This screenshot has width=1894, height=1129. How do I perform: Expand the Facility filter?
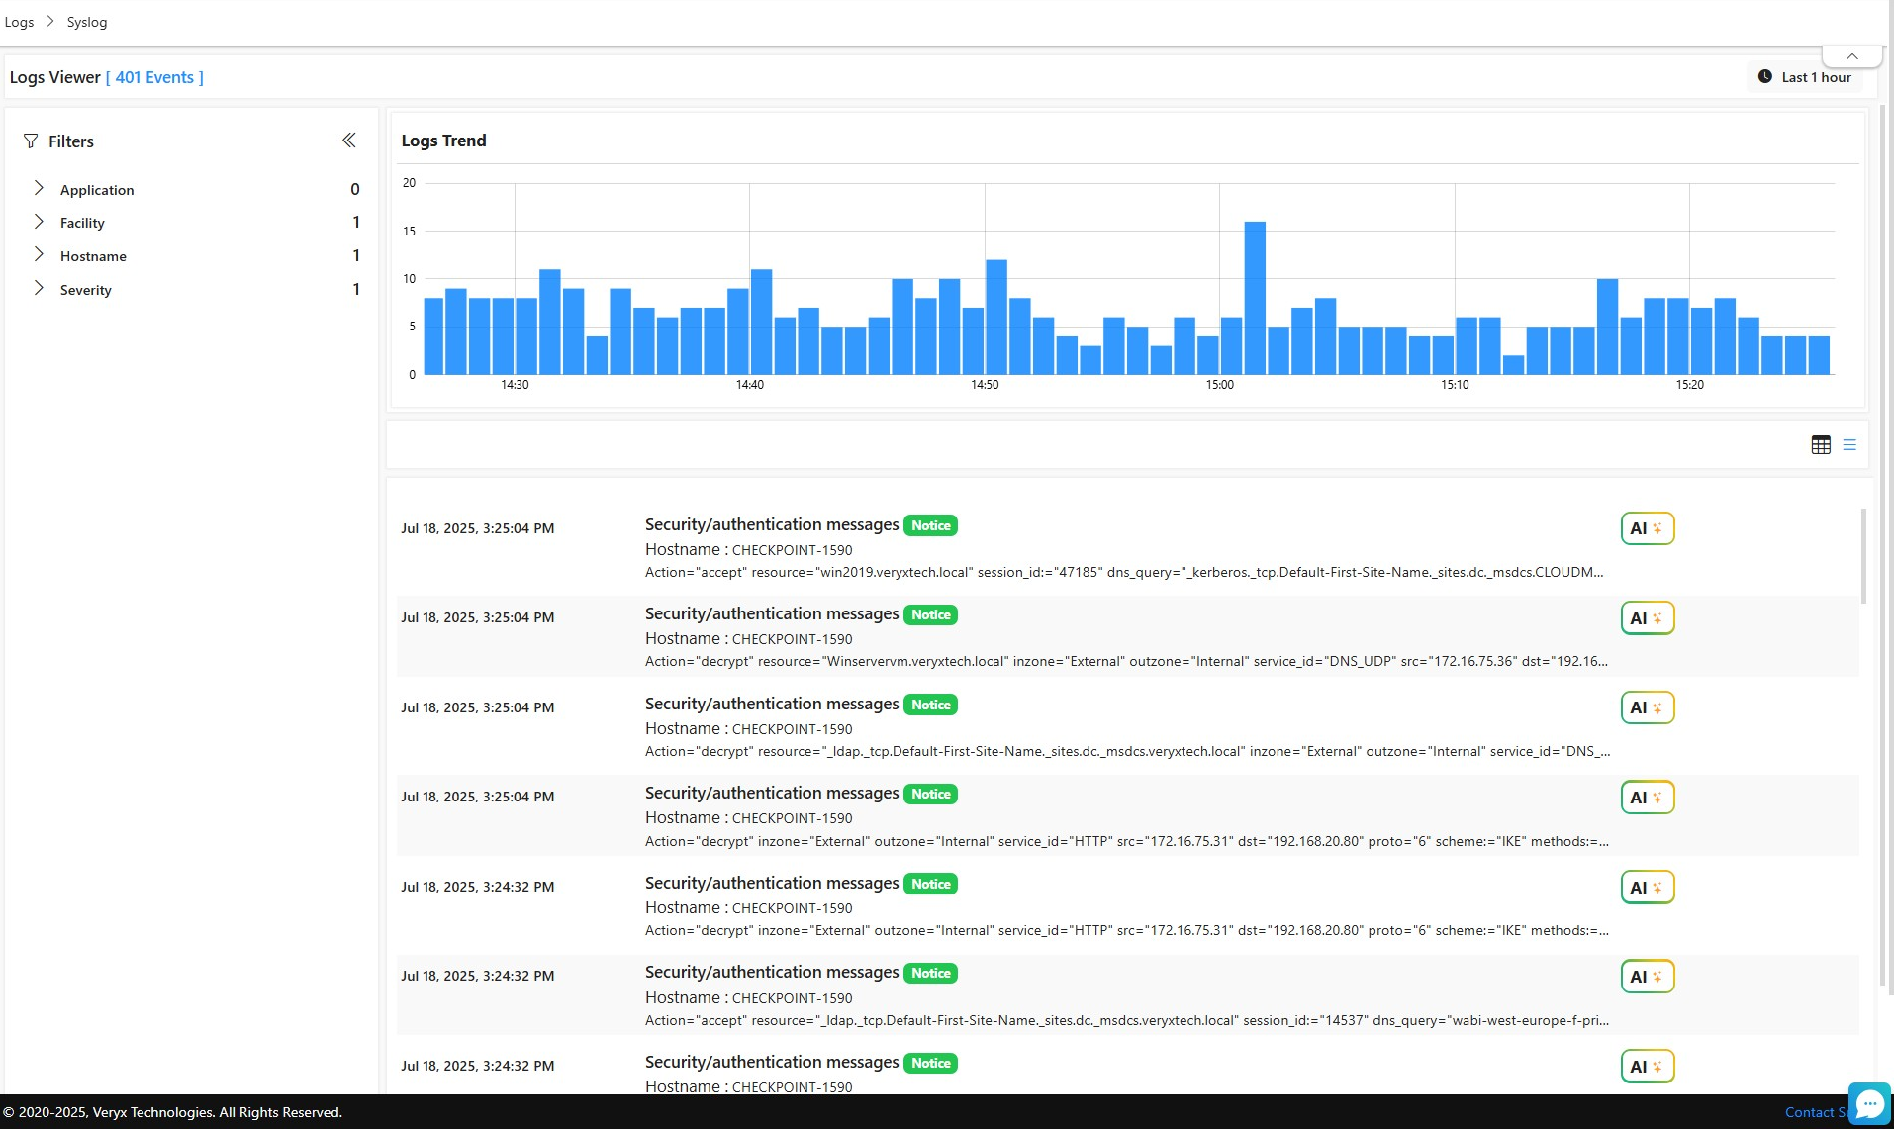click(x=39, y=222)
